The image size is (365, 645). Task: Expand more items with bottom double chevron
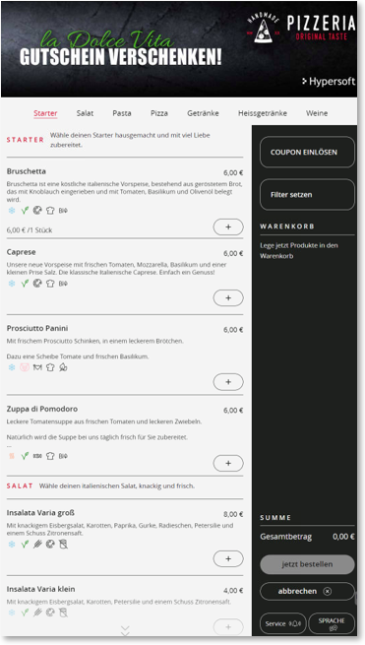click(125, 630)
